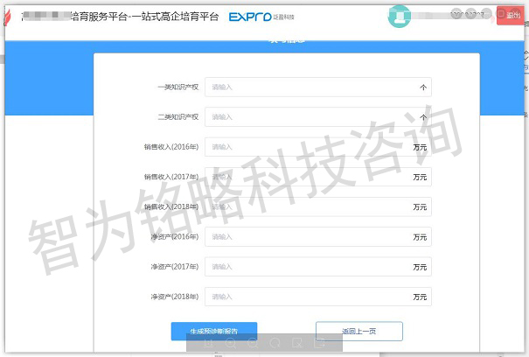Click the user avatar icon in header
This screenshot has height=357, width=529.
pos(400,16)
